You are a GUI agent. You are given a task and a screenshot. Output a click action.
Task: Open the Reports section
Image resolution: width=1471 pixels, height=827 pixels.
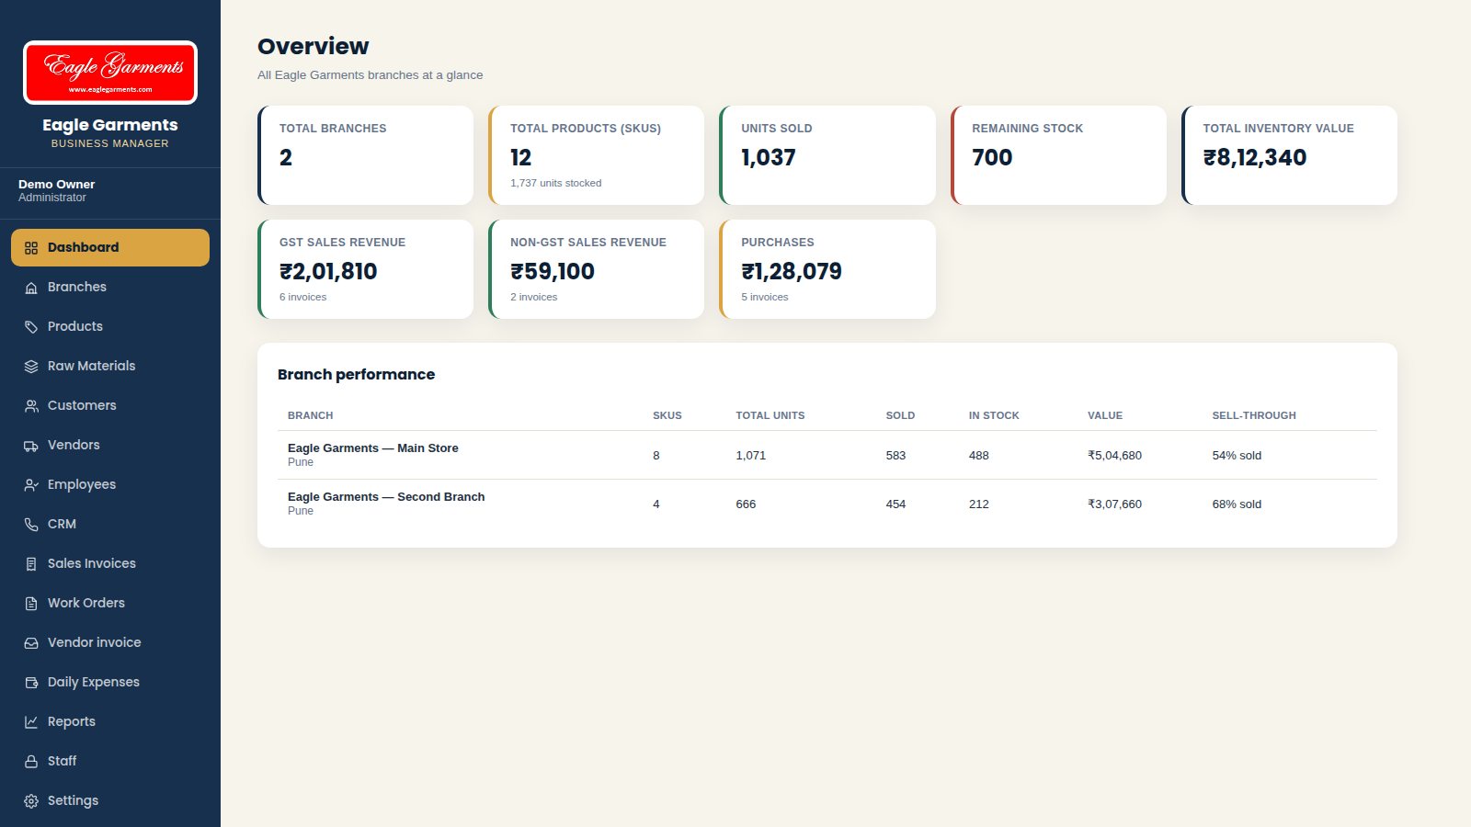110,722
